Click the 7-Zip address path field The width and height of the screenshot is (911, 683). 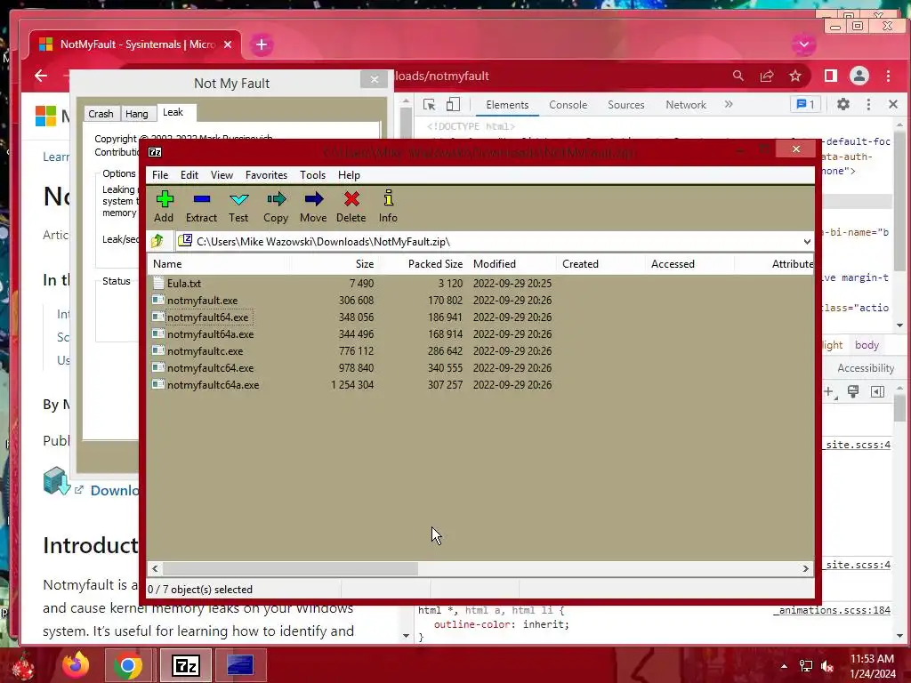coord(495,242)
